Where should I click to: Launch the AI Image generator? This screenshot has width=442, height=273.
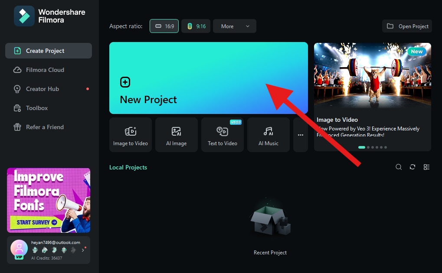point(177,135)
